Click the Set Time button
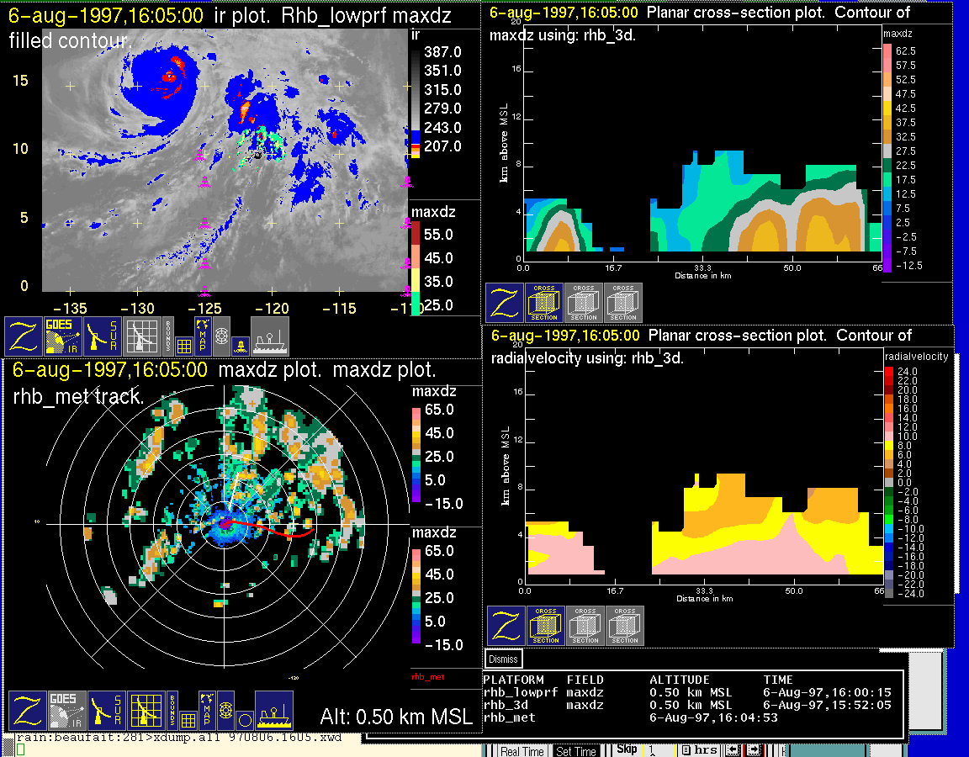969x757 pixels. tap(576, 751)
